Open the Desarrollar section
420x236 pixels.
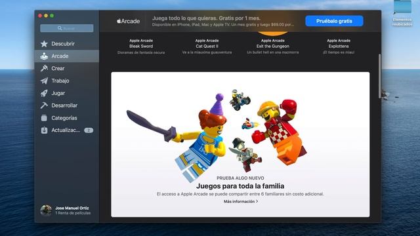67,106
